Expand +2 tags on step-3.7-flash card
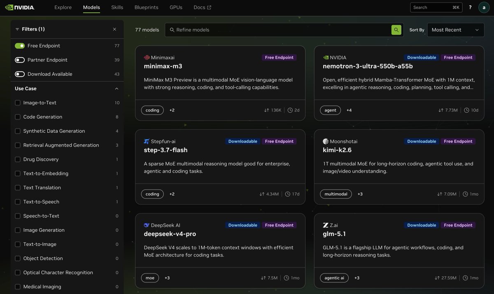Image resolution: width=494 pixels, height=294 pixels. (x=172, y=194)
